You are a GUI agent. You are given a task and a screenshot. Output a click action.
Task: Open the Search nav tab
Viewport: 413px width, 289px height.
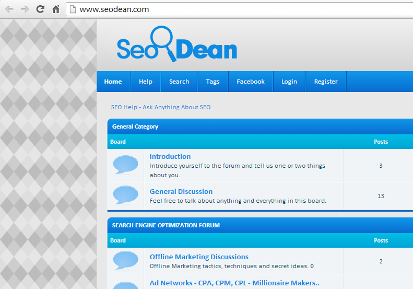click(x=179, y=82)
